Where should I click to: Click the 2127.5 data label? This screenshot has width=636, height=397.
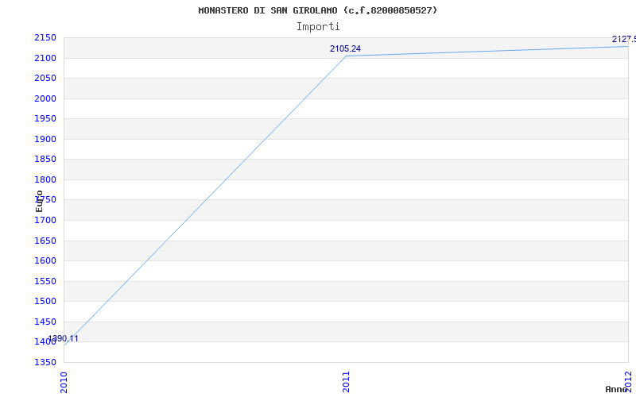pos(624,39)
